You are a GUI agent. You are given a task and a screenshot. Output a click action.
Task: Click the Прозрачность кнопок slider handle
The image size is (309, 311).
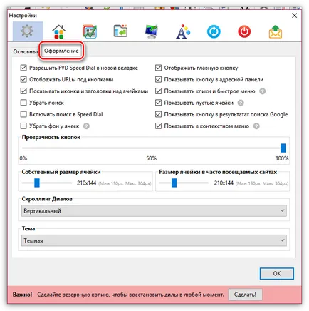(283, 148)
